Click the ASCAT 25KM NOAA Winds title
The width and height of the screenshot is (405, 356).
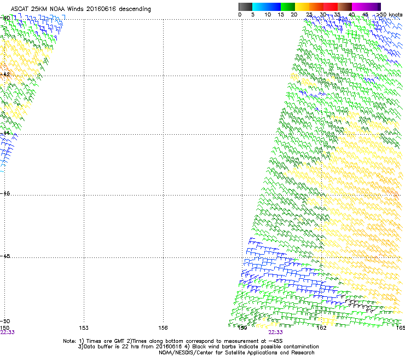81,9
